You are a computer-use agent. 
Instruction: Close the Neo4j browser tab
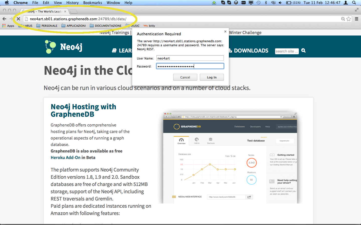[65, 11]
